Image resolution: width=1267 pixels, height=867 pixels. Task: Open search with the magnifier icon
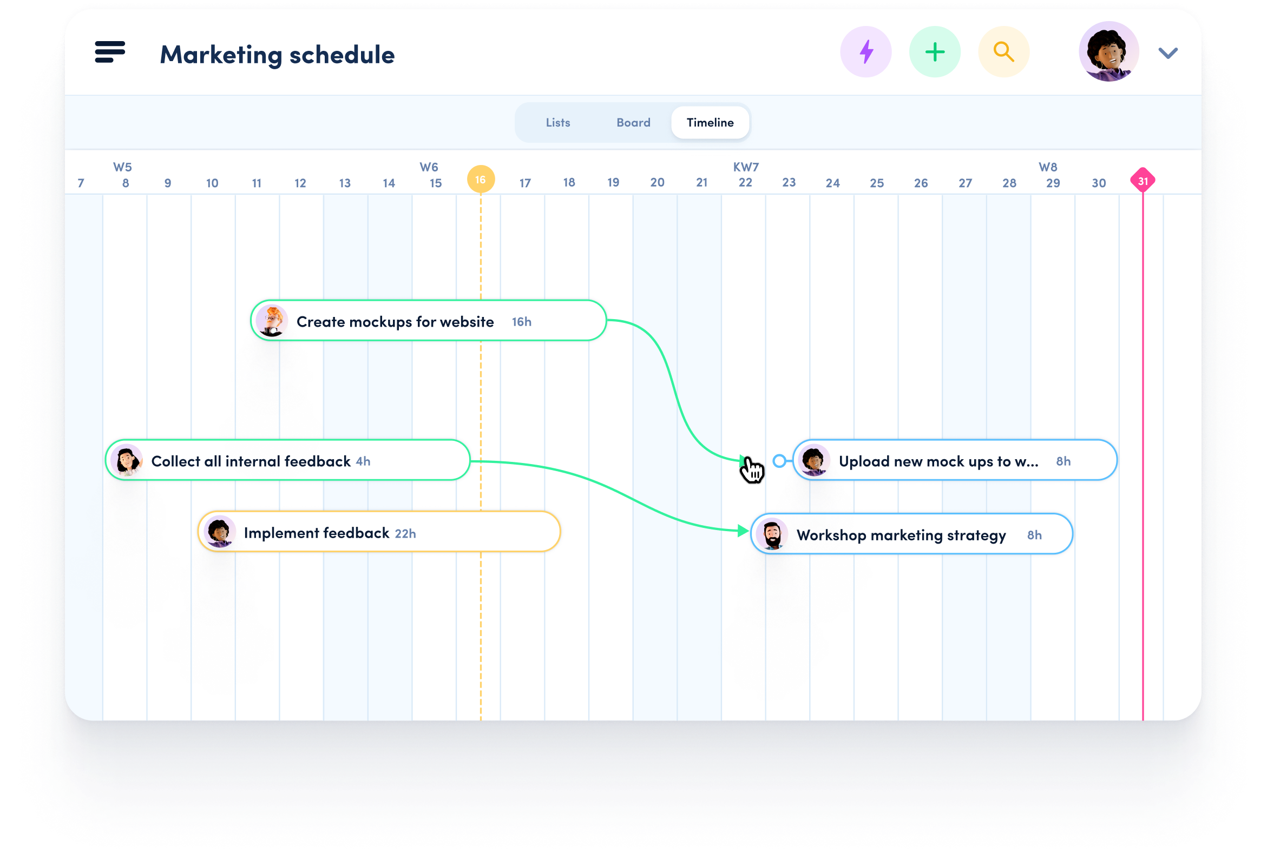tap(1003, 52)
